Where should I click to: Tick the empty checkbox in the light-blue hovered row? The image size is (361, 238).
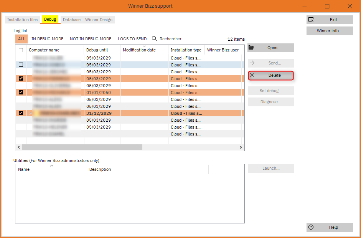click(21, 65)
